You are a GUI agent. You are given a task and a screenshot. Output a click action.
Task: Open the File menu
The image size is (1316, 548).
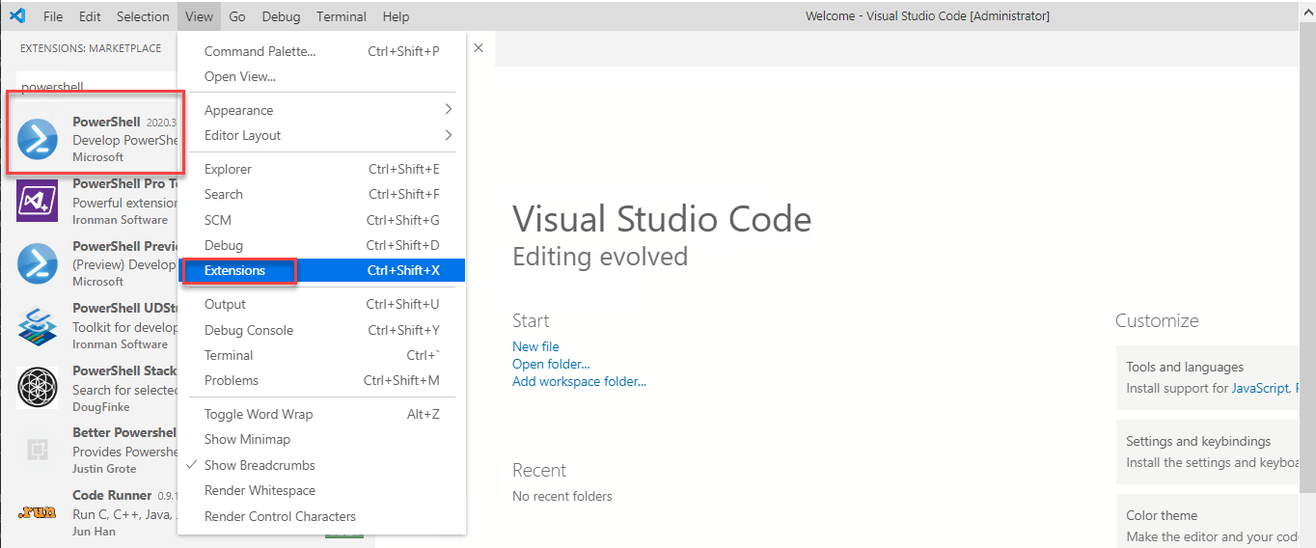(x=53, y=16)
